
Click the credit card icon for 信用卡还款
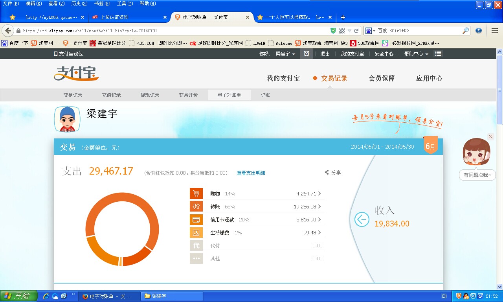[196, 219]
